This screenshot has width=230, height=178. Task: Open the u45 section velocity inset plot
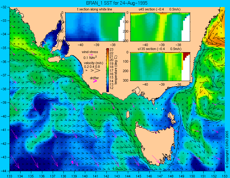click(x=160, y=27)
